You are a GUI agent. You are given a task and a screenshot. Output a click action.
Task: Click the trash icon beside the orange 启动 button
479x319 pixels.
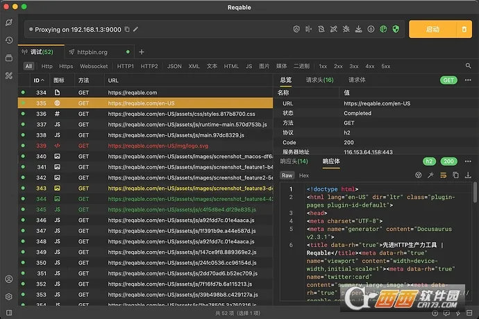pyautogui.click(x=464, y=29)
